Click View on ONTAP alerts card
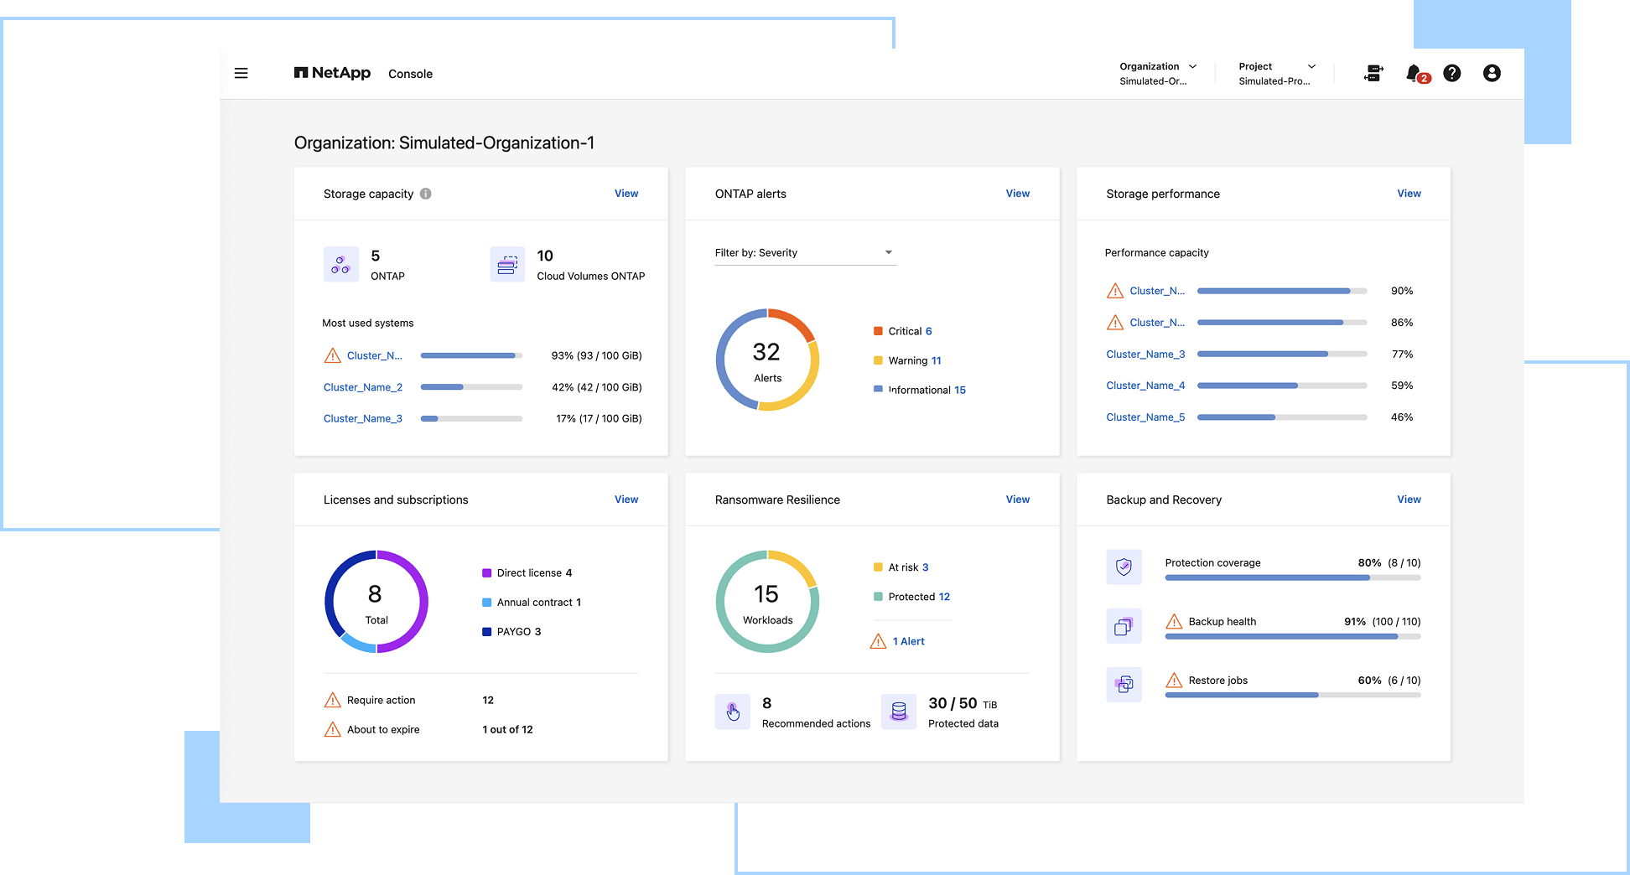Viewport: 1630px width, 875px height. pos(1017,194)
